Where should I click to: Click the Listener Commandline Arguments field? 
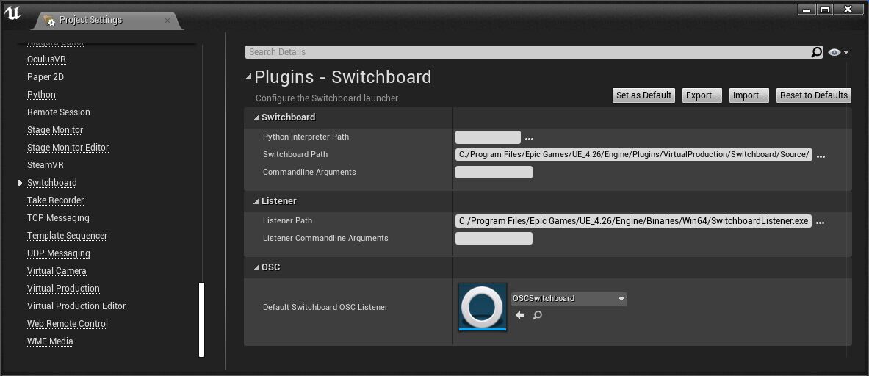494,238
